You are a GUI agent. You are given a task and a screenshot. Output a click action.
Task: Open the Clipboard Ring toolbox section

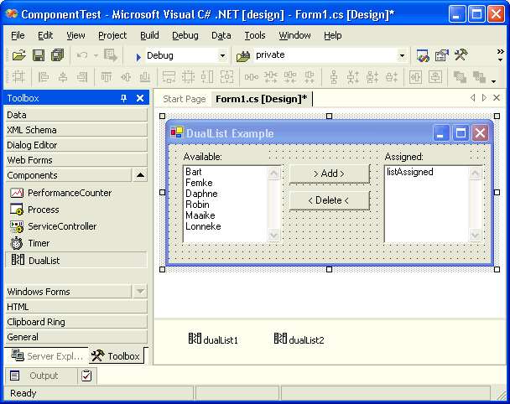tap(76, 322)
